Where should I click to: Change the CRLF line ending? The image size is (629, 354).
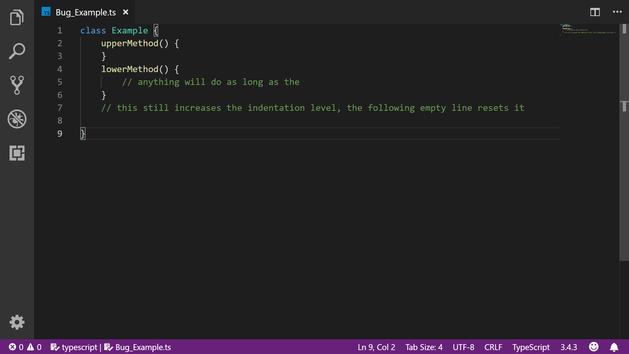click(493, 347)
